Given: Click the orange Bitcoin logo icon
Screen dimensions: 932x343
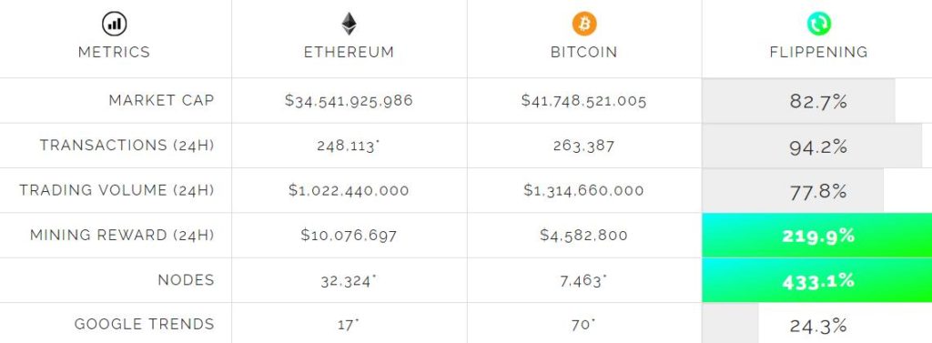Looking at the screenshot, I should (584, 24).
